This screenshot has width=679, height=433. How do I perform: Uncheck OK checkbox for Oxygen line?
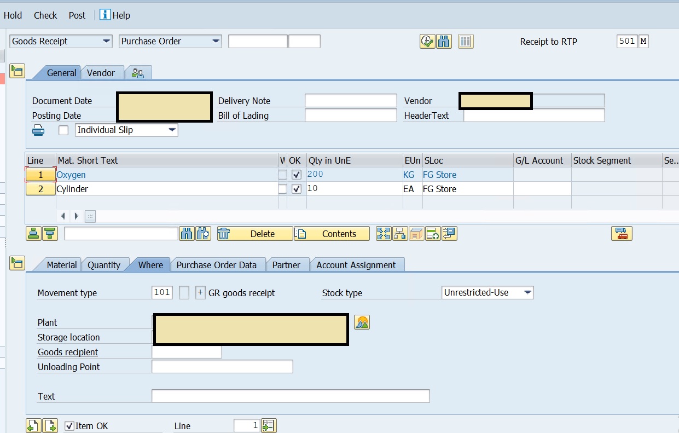coord(297,175)
